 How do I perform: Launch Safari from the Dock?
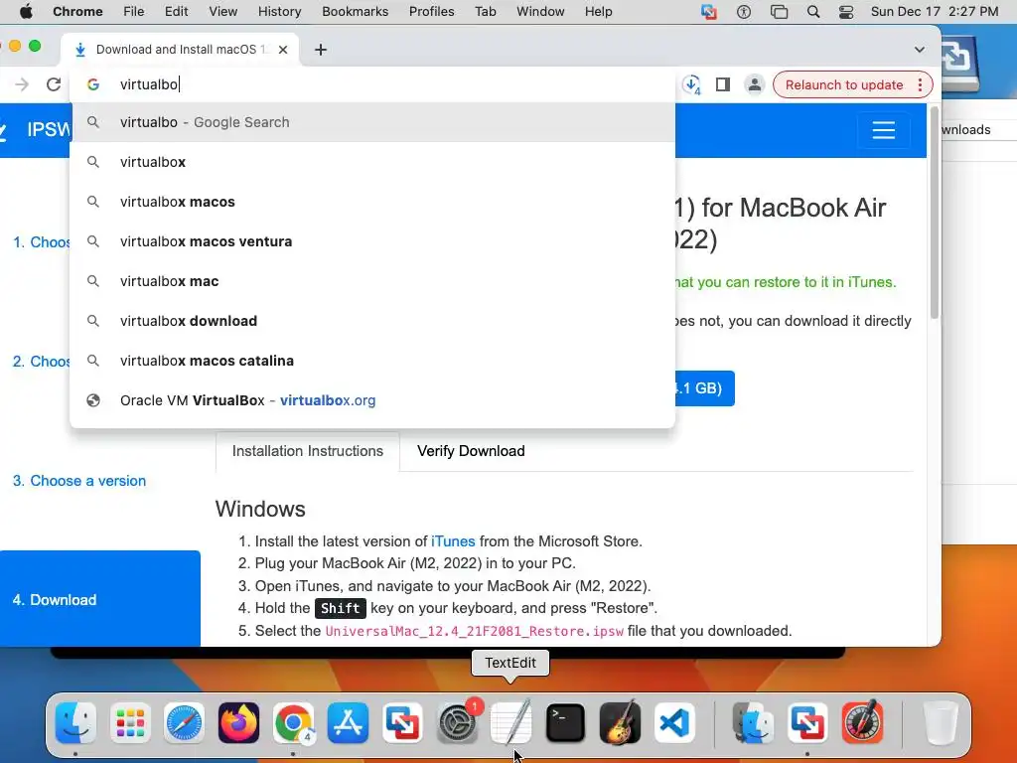[184, 723]
